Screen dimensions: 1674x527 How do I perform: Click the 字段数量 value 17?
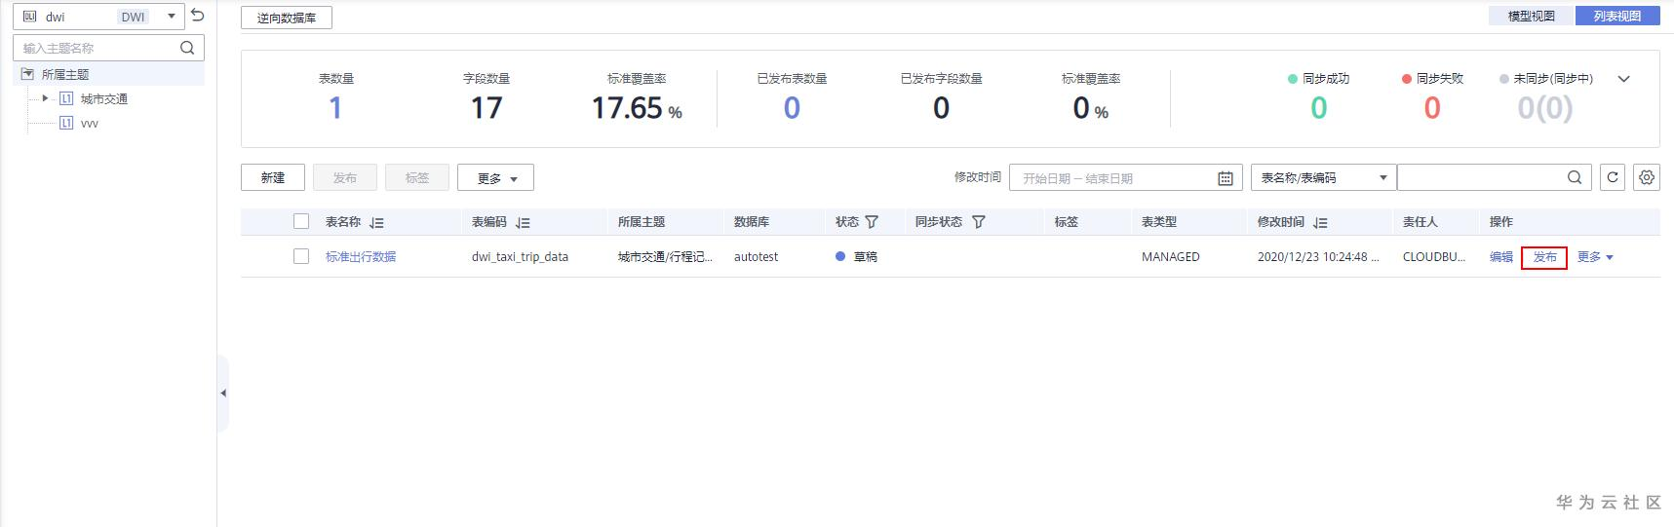click(x=487, y=108)
